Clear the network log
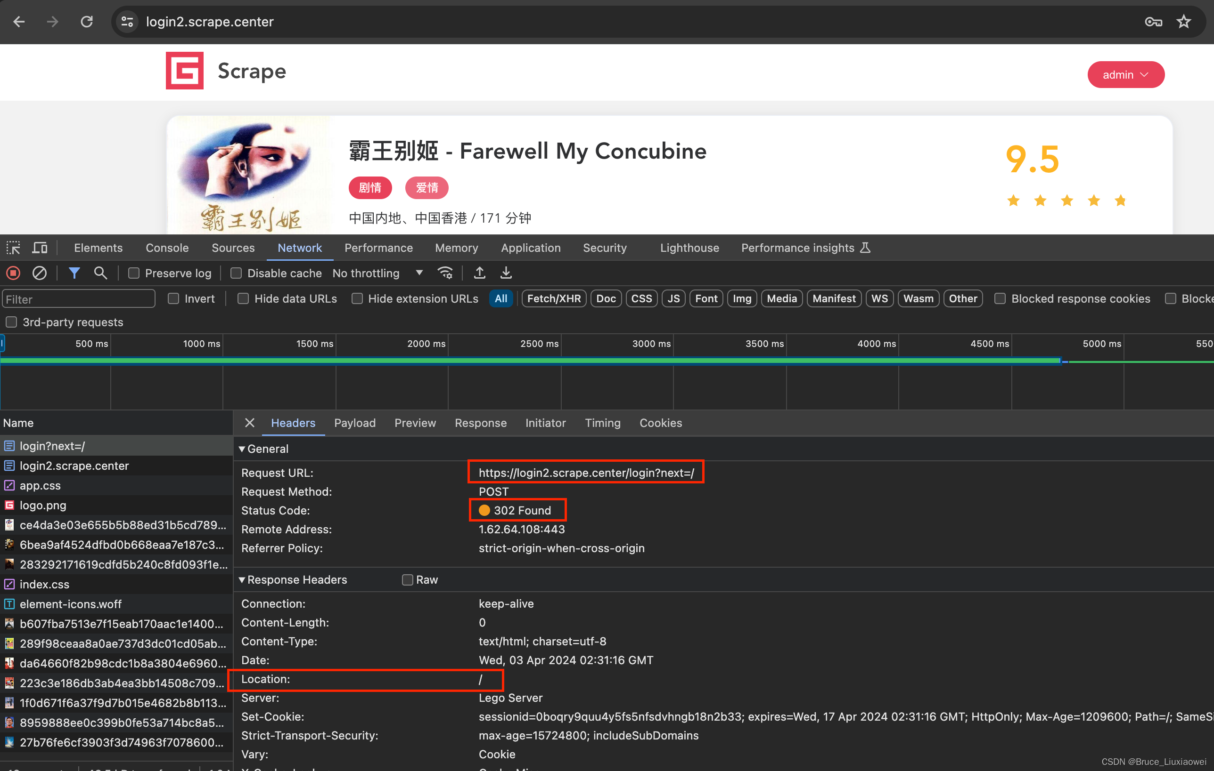 click(39, 273)
